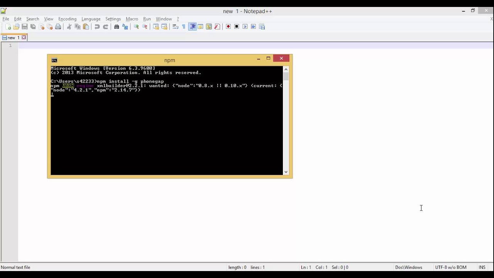Screen dimensions: 494x278
Task: Open the Encoding menu
Action: pyautogui.click(x=68, y=19)
